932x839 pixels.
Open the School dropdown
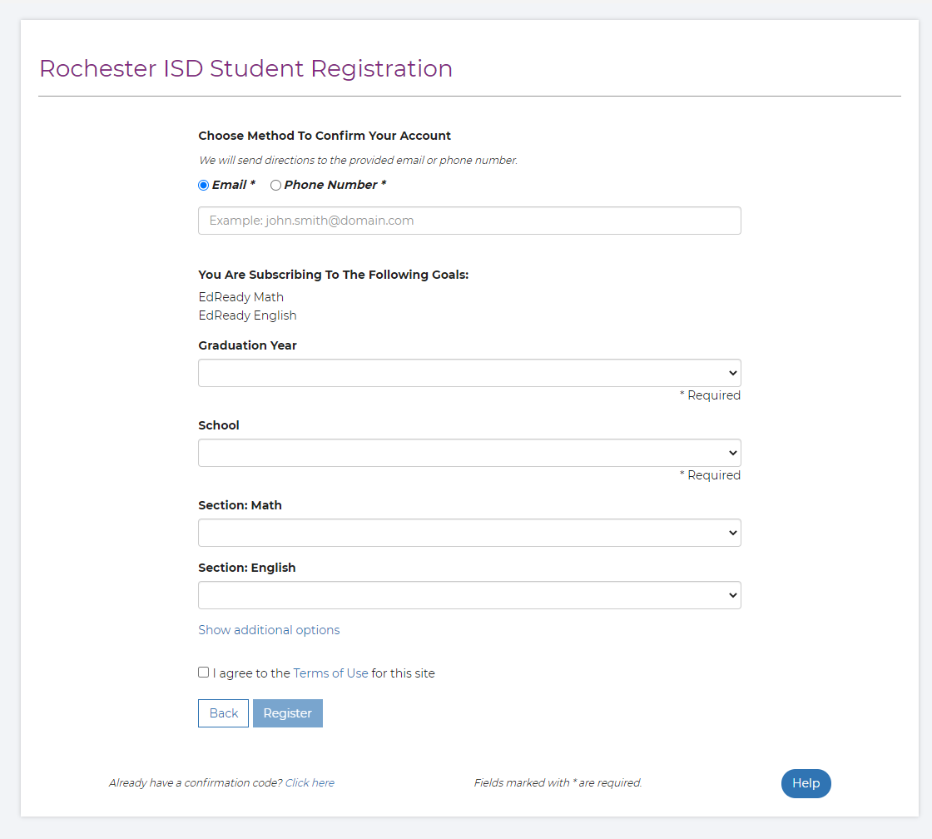pos(469,453)
